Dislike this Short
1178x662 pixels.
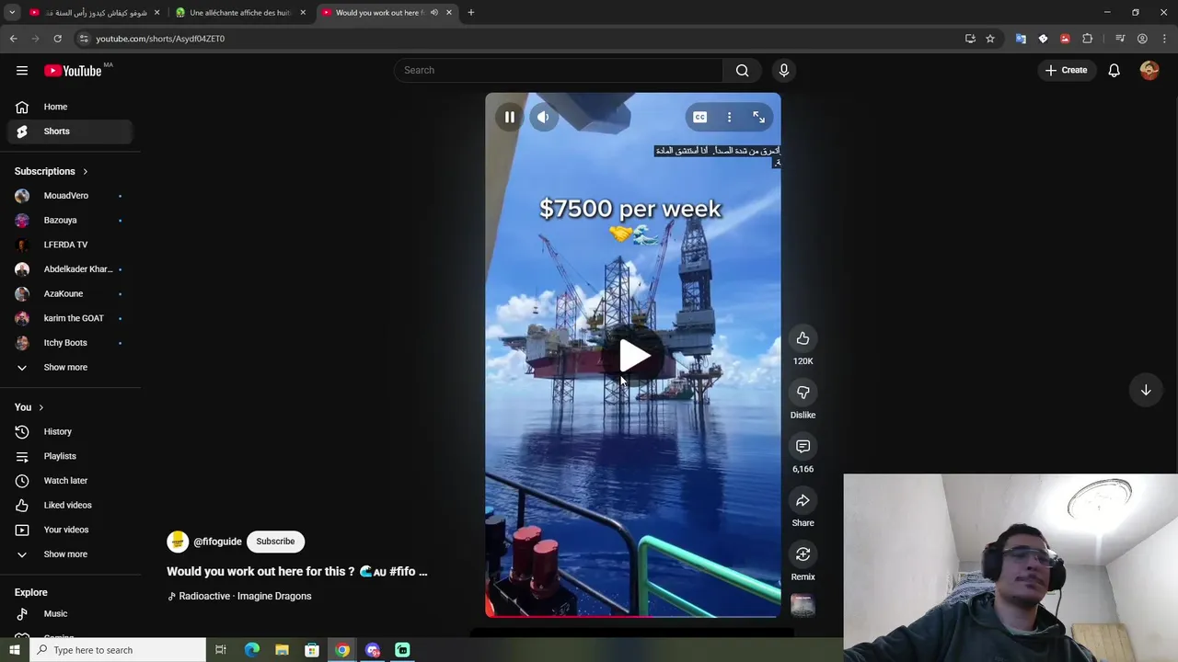coord(803,393)
